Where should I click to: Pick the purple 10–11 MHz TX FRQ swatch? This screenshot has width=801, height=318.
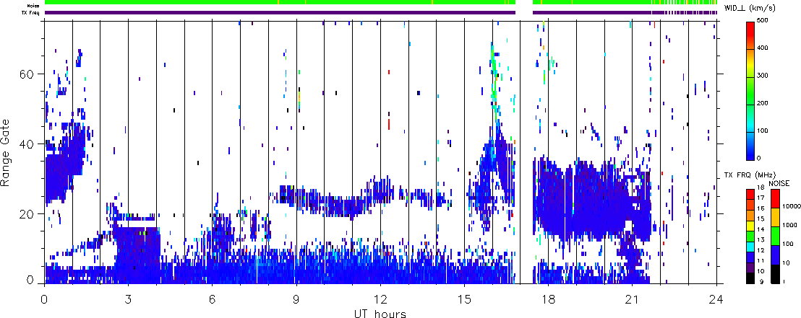point(750,268)
